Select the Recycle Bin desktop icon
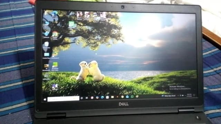 click(x=46, y=45)
